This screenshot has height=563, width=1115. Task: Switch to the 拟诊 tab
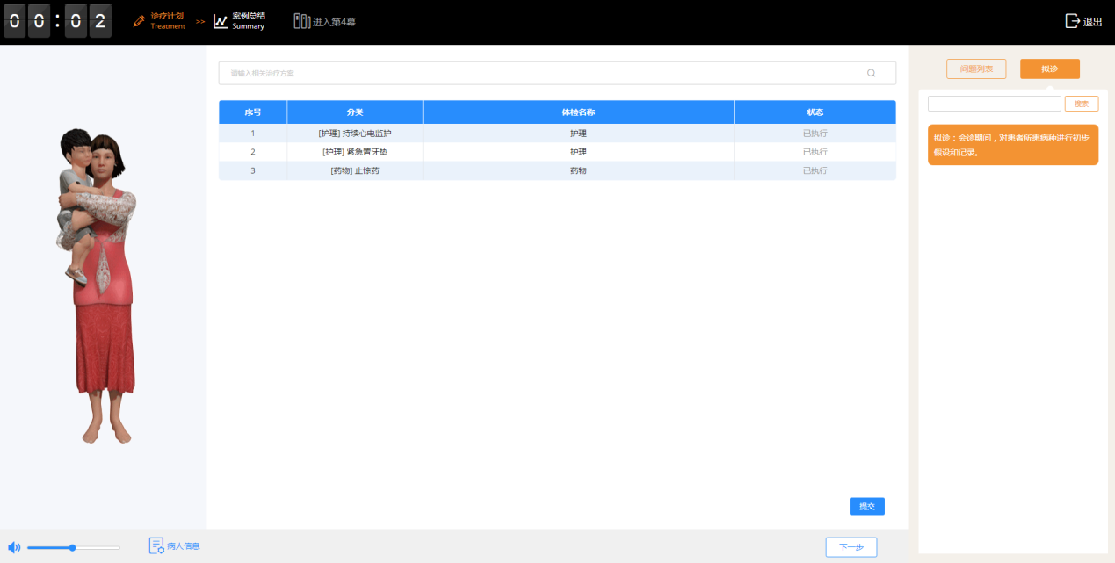pyautogui.click(x=1049, y=69)
